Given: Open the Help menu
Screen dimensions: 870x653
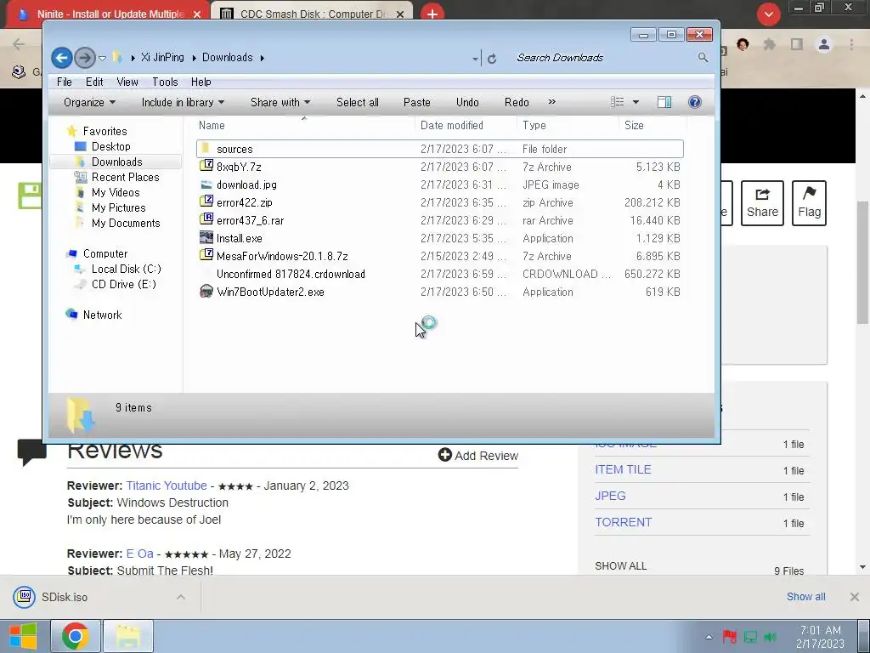Looking at the screenshot, I should point(201,82).
